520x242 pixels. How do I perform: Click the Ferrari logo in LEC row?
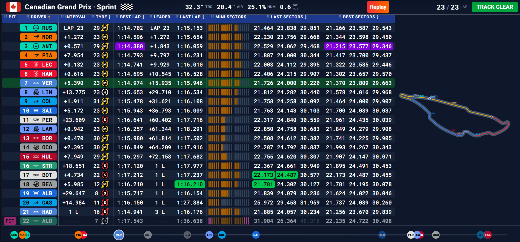click(x=36, y=65)
